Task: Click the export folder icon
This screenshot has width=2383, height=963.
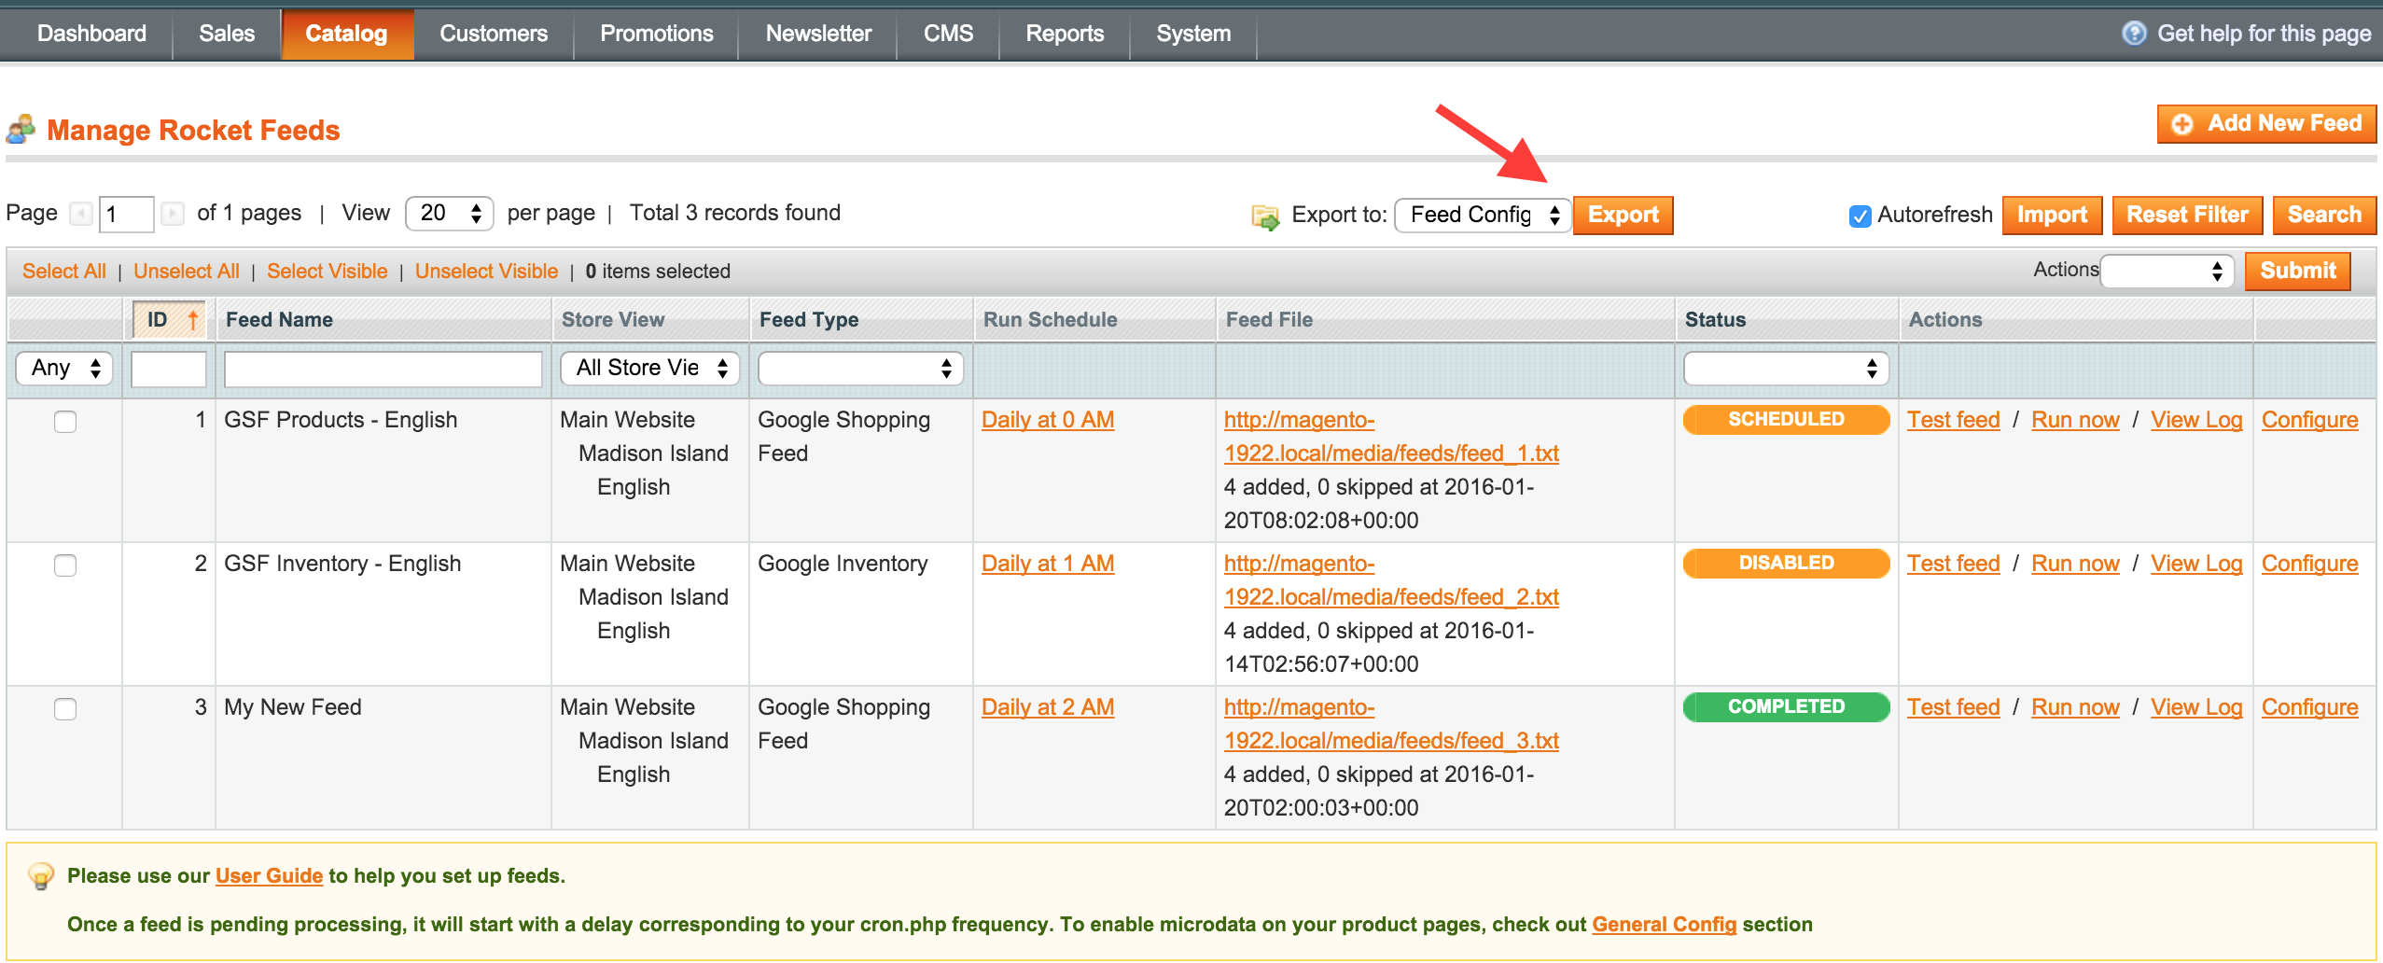Action: (1265, 216)
